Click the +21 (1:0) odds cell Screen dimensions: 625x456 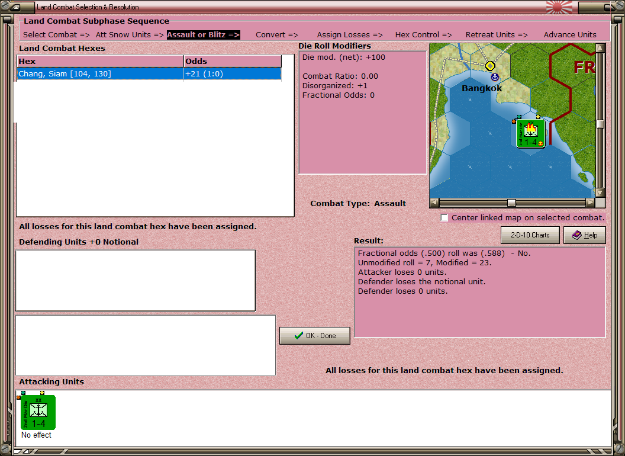[233, 74]
